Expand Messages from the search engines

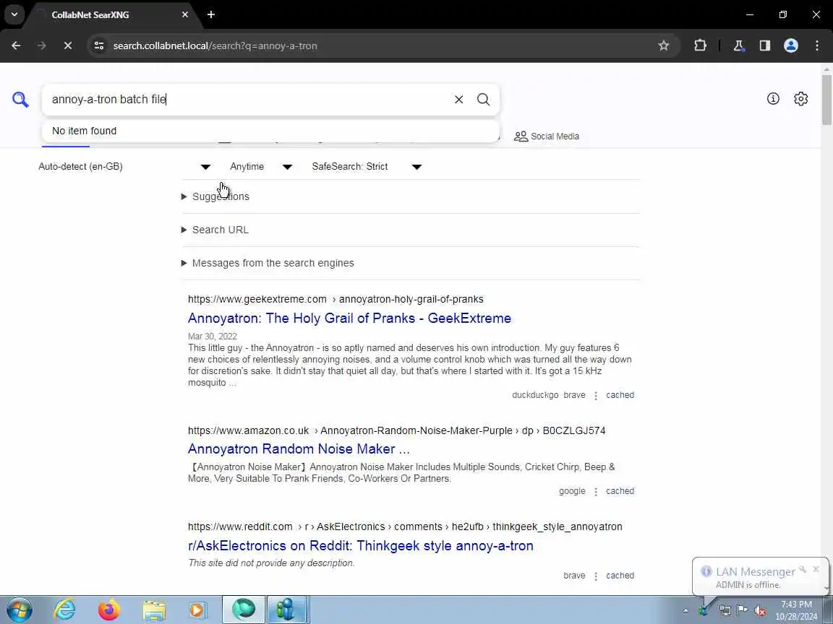tap(268, 263)
